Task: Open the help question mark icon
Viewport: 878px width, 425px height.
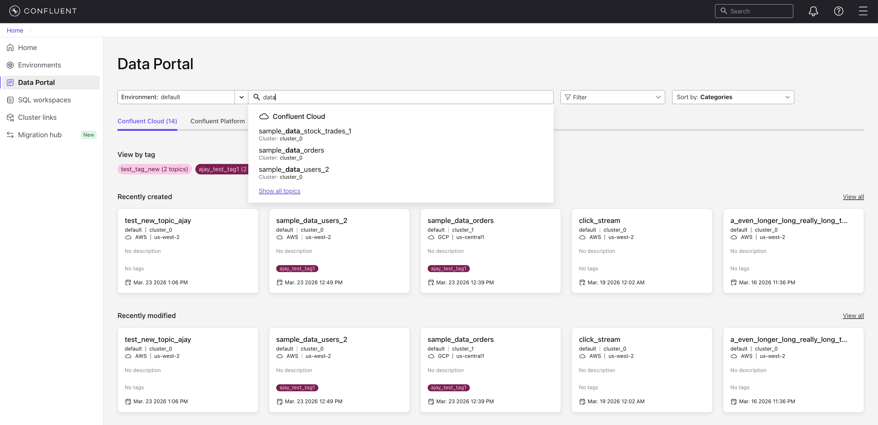Action: coord(838,11)
